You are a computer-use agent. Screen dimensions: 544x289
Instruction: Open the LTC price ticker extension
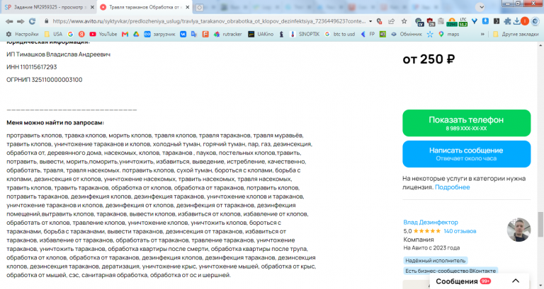click(x=463, y=22)
